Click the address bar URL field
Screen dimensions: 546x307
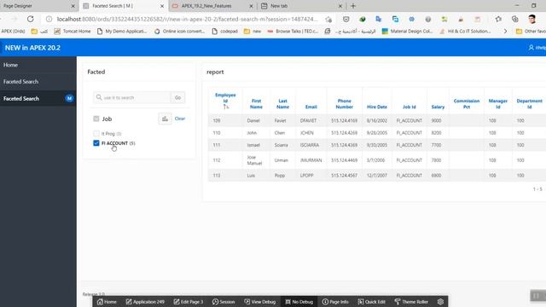[188, 19]
